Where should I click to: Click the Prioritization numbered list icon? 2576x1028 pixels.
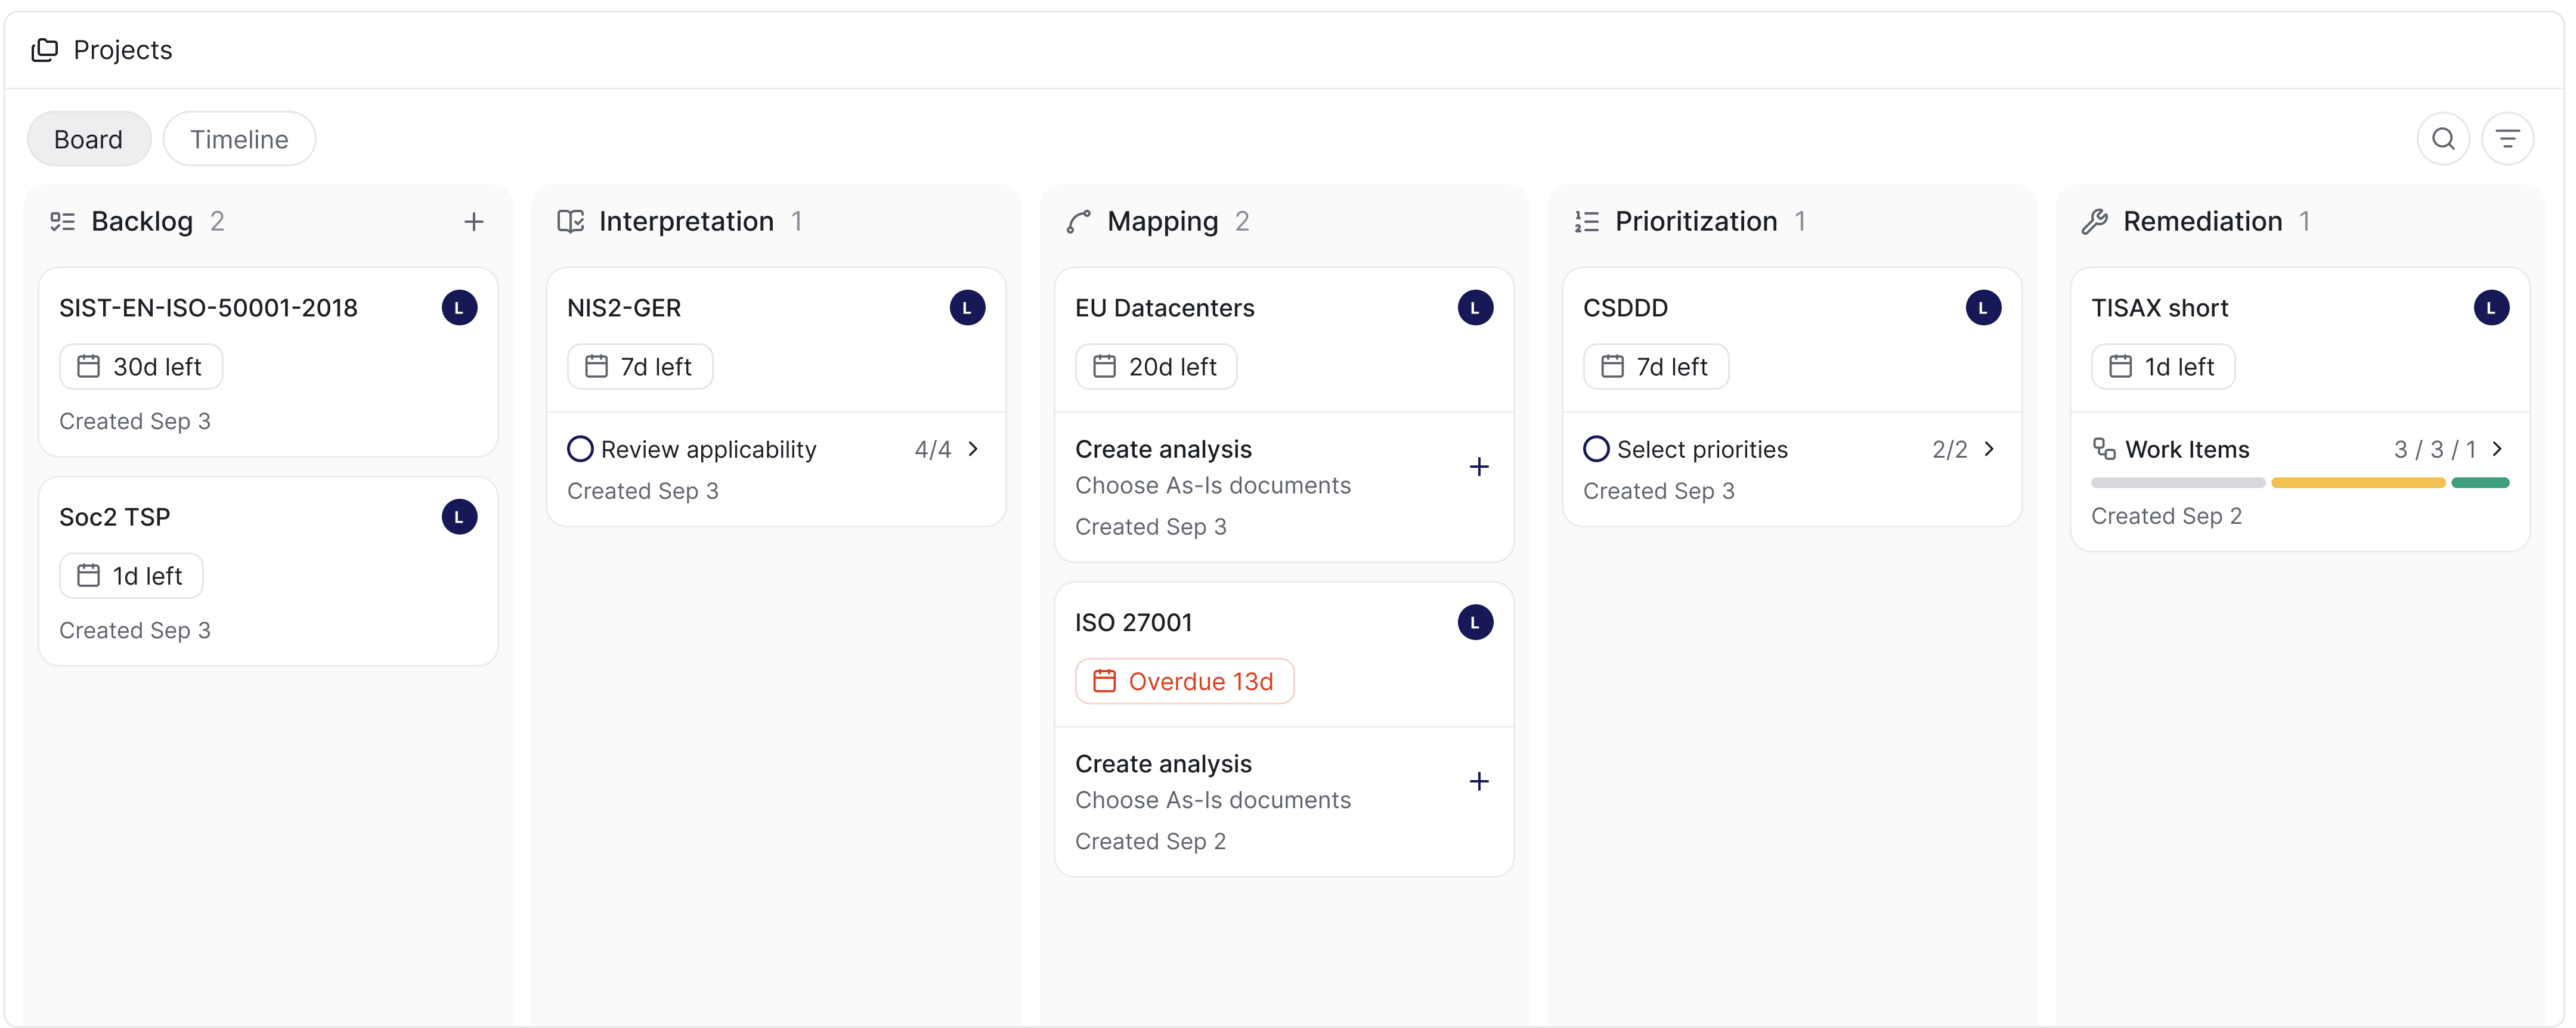[1586, 220]
